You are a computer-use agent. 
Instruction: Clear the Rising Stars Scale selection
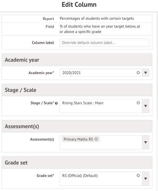pos(138,103)
